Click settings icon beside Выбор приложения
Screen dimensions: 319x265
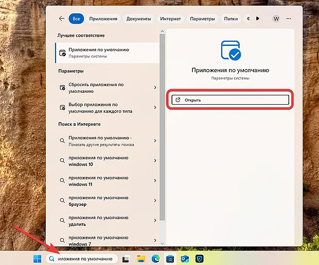point(62,107)
